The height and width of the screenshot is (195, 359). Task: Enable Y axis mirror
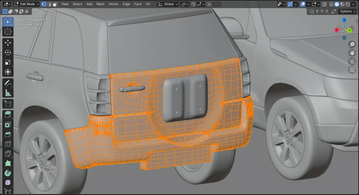[322, 11]
